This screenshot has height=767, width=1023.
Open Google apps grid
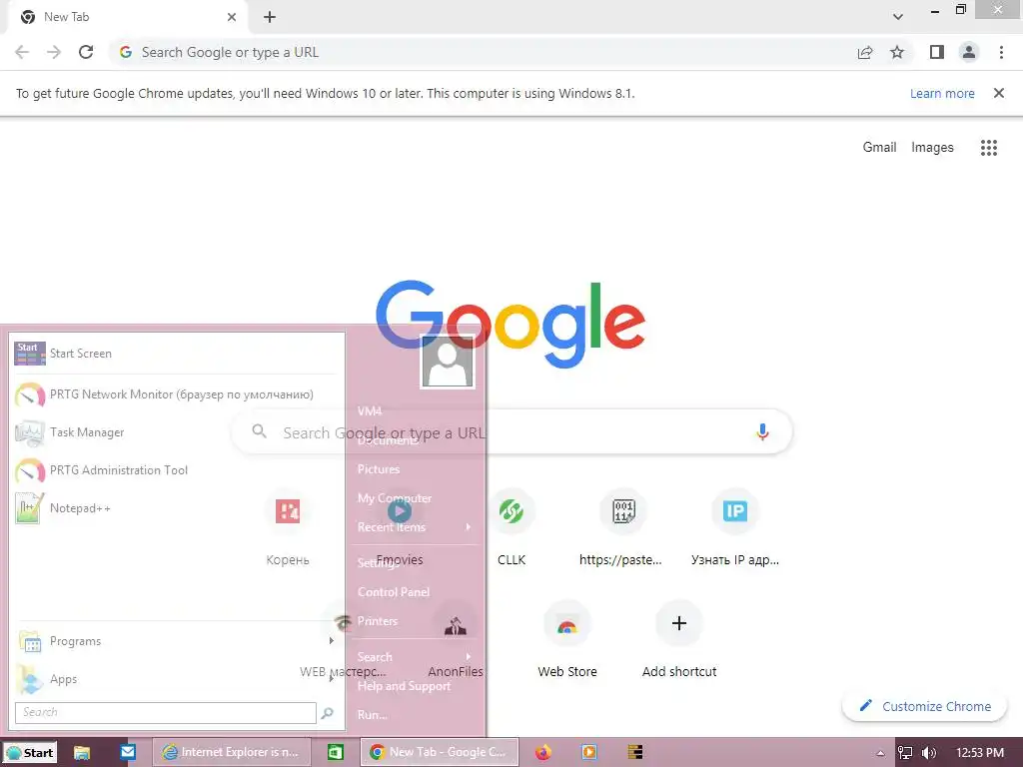(x=988, y=148)
